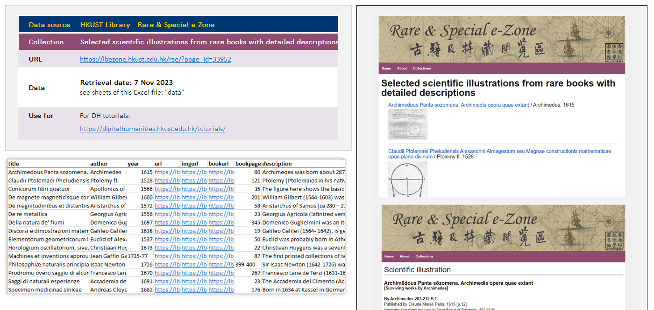Image resolution: width=654 pixels, height=310 pixels.
Task: Select the "De re metallica" title cell
Action: point(48,214)
